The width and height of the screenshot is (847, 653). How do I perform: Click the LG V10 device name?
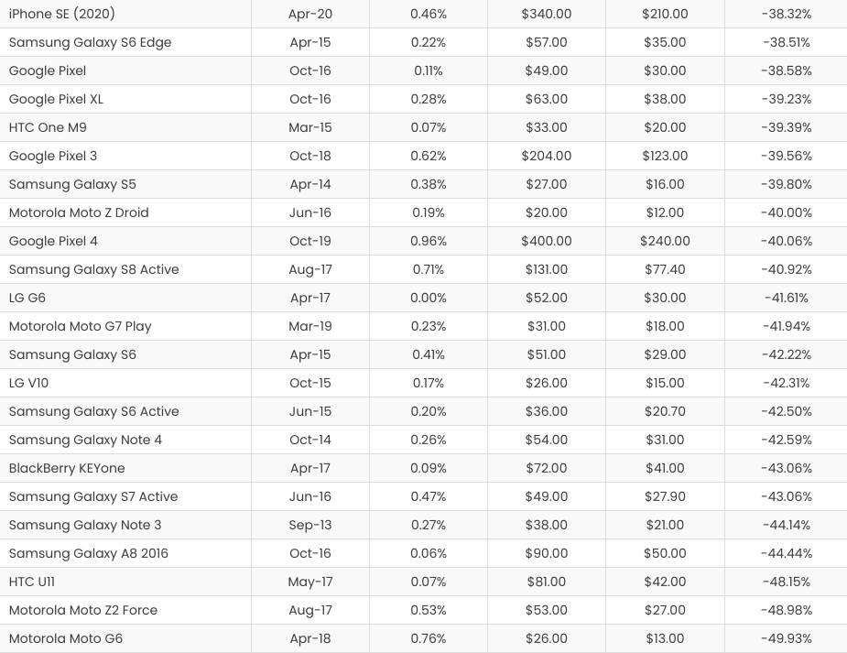pyautogui.click(x=29, y=383)
